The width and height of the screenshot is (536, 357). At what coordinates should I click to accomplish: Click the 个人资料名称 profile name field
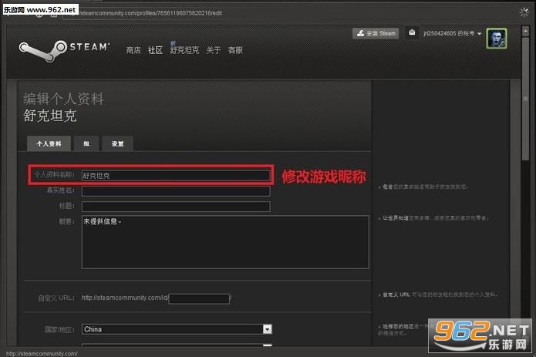pyautogui.click(x=176, y=175)
